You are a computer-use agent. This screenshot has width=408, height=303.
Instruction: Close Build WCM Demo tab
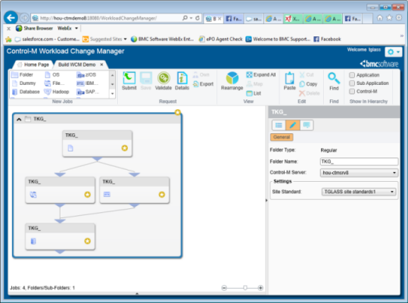pos(101,64)
